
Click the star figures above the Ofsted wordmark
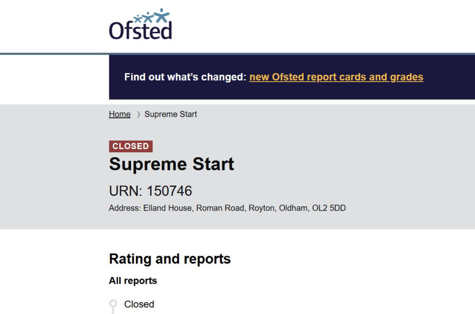click(x=151, y=17)
